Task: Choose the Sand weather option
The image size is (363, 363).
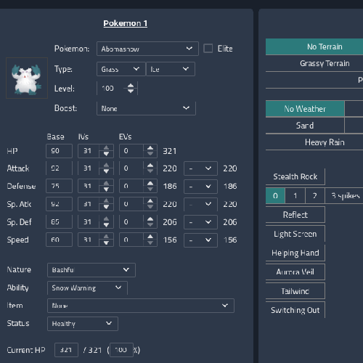Action: (305, 126)
